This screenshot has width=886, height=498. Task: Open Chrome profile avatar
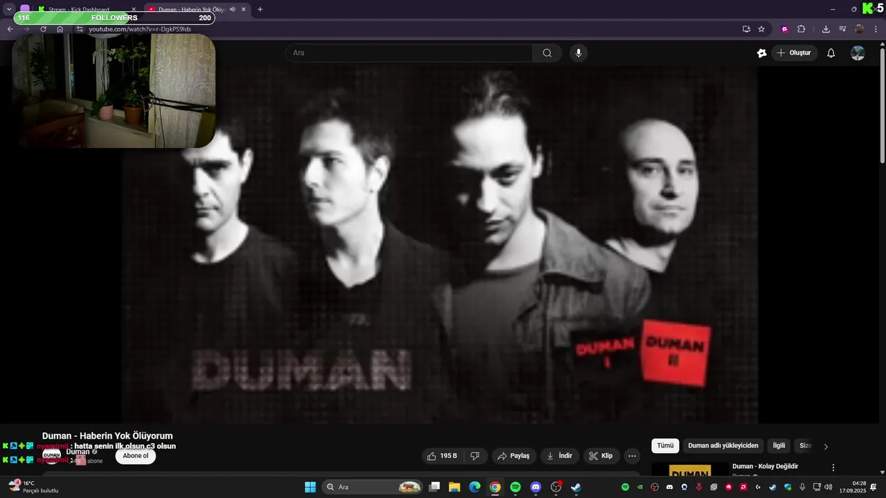859,29
